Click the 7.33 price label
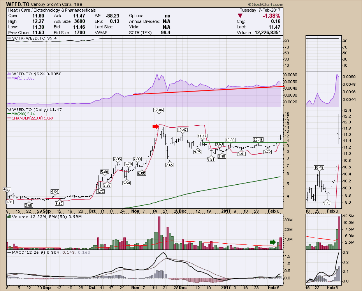Viewport: 362px width, 291px height. (x=137, y=159)
